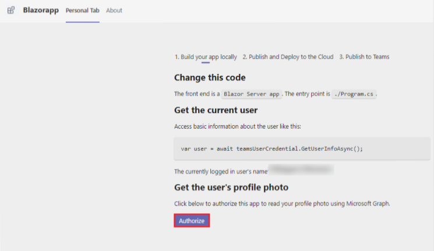Click the Get the user's profile photo heading
Screen dimensions: 434x251
231,188
